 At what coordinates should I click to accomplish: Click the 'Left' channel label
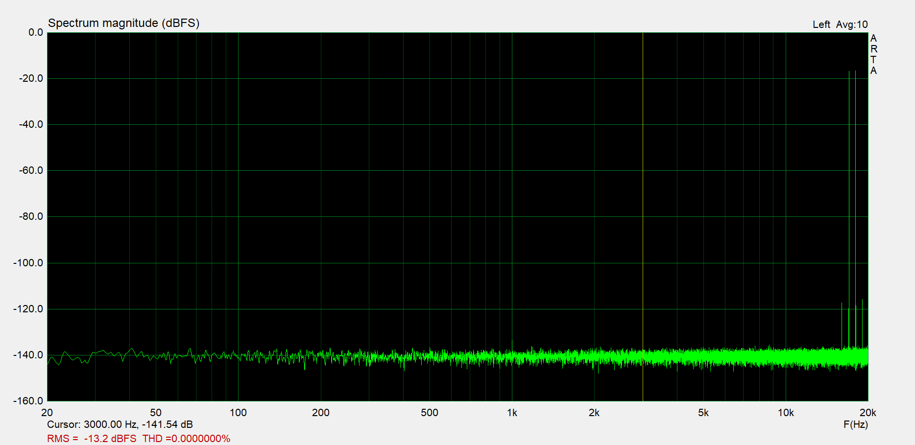coord(821,24)
